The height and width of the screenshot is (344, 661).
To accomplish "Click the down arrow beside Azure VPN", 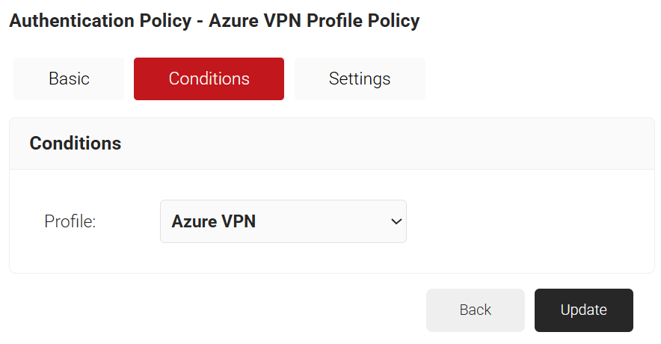I will pyautogui.click(x=396, y=221).
